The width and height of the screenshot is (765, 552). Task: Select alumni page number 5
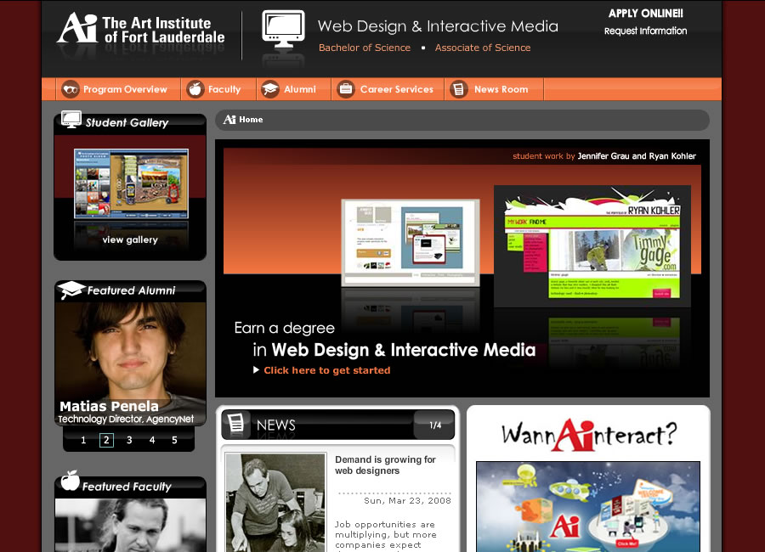(x=175, y=440)
